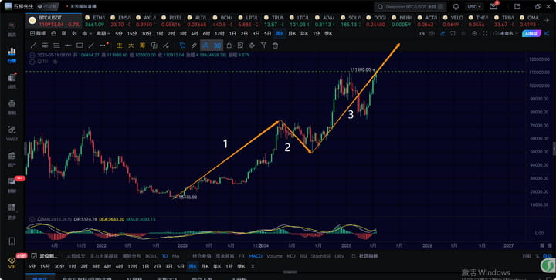Toggle the TD indicator in the bottom bar

coord(165,256)
